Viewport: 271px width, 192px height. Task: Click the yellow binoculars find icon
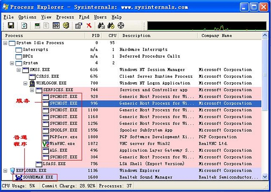(111, 25)
